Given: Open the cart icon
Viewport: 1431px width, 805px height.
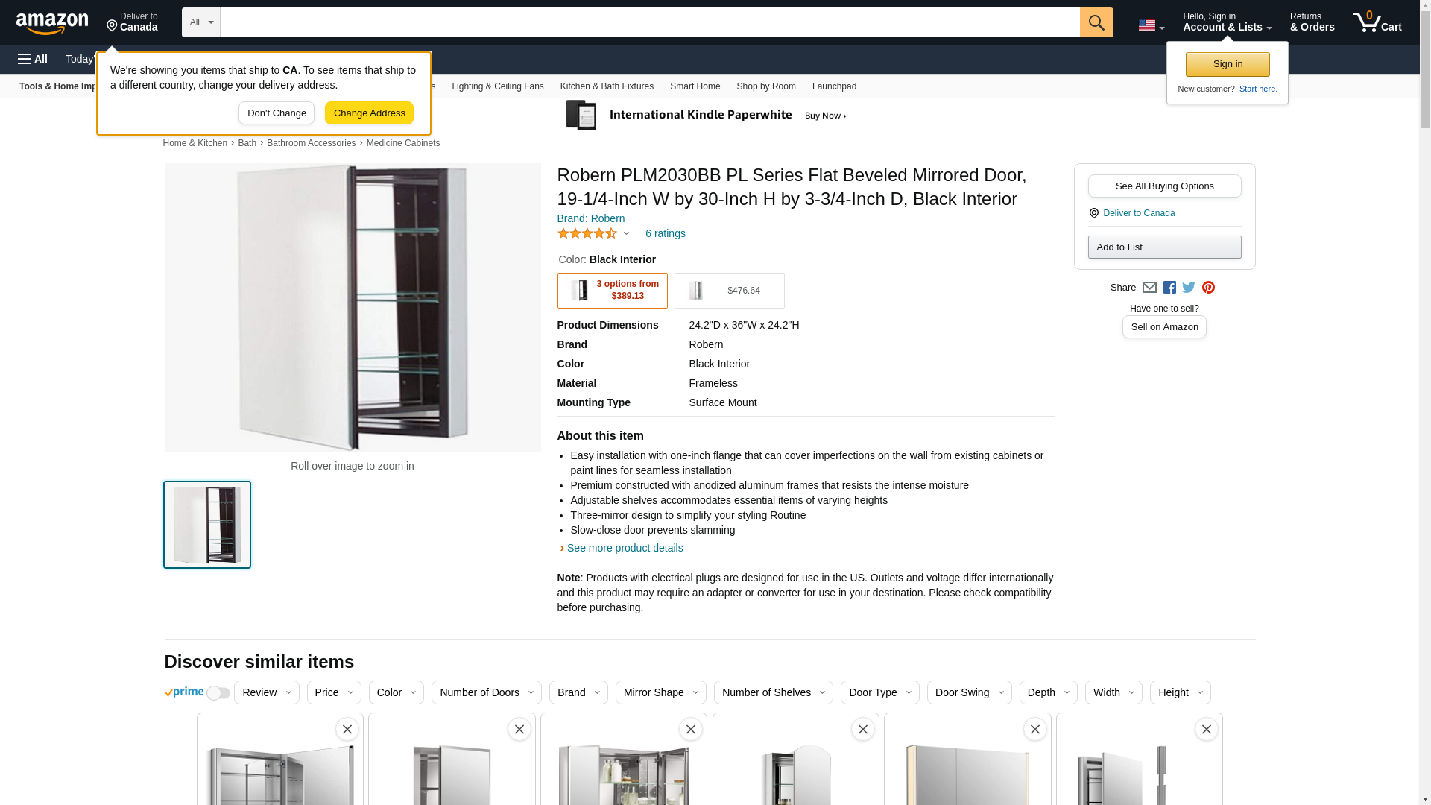Looking at the screenshot, I should coord(1377,22).
